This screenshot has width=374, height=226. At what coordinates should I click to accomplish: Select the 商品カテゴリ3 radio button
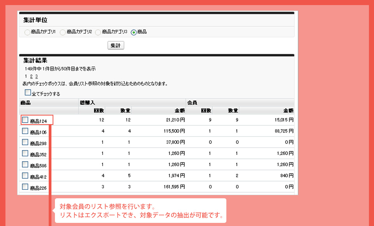pos(99,32)
